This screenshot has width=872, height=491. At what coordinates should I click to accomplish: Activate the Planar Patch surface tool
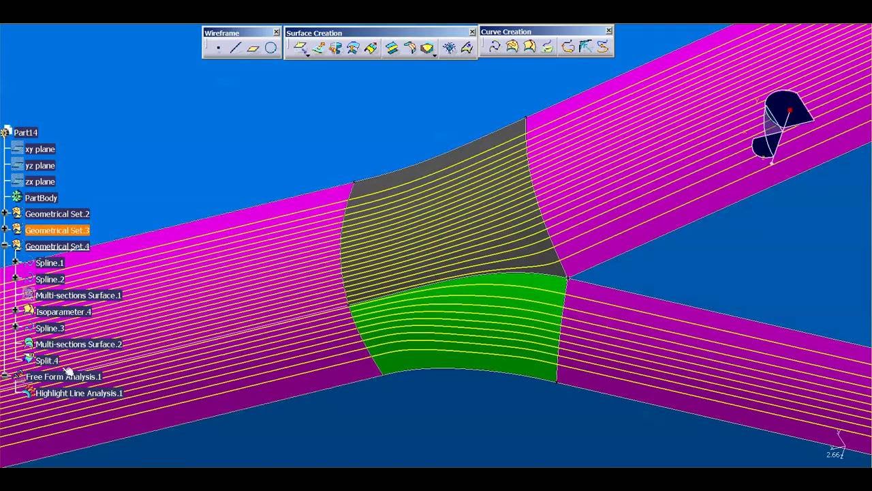tap(300, 48)
